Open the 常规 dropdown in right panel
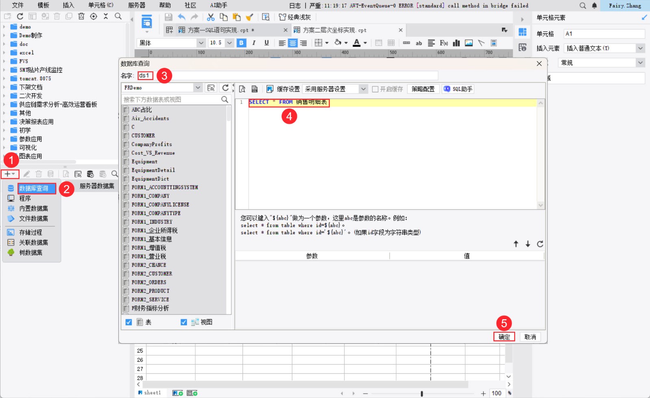Image resolution: width=650 pixels, height=398 pixels. coord(640,63)
